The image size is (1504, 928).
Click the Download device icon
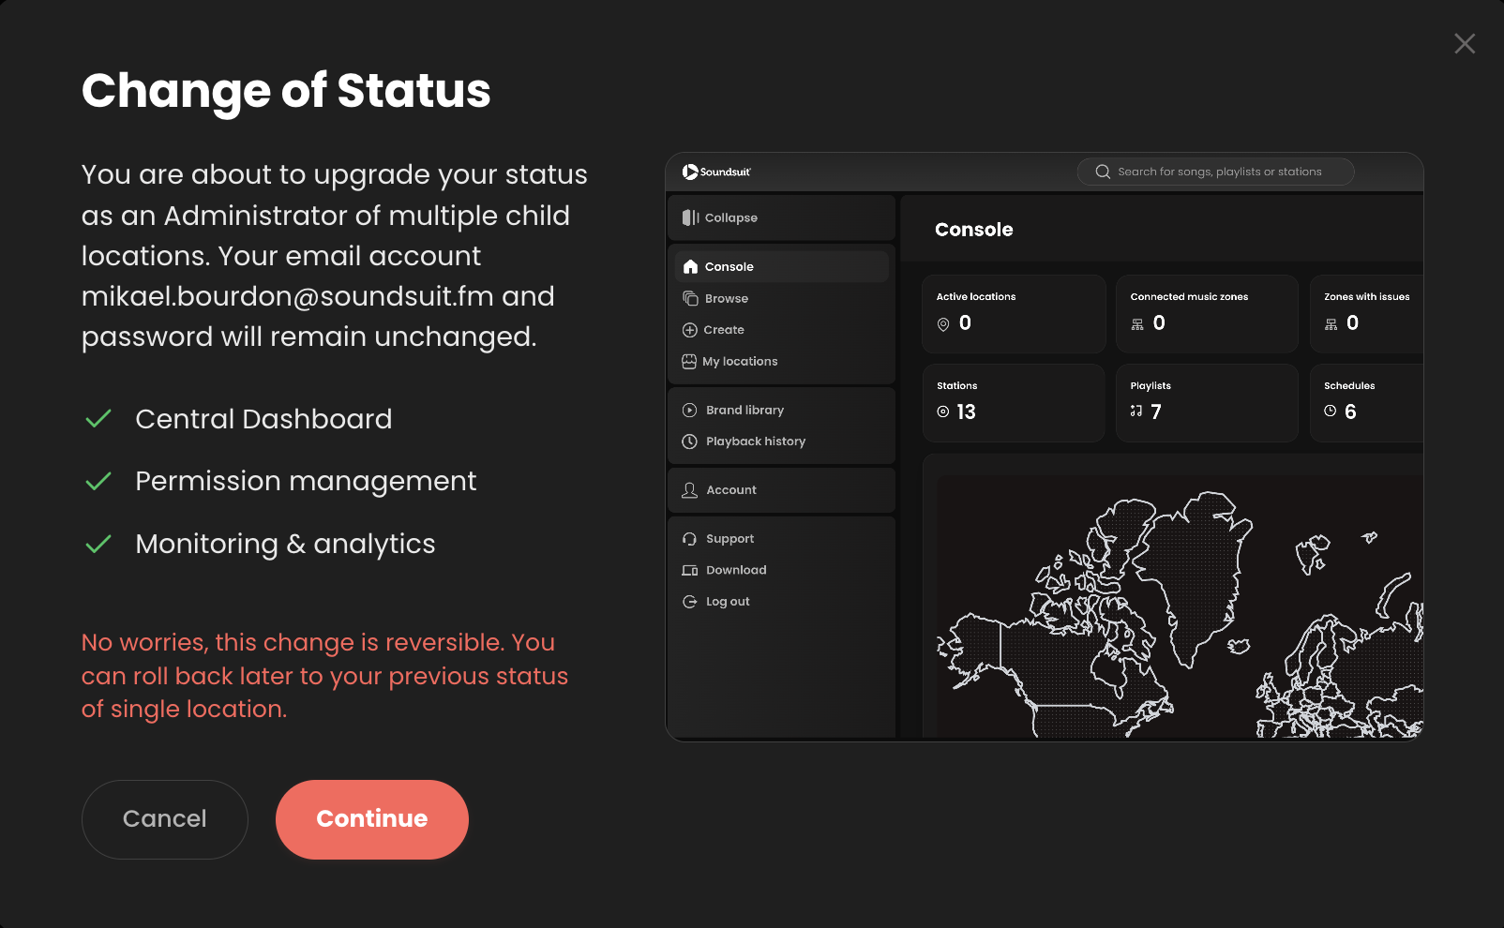[x=689, y=570]
